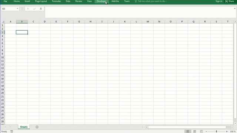Select column M header
The image size is (237, 133).
click(148, 22)
